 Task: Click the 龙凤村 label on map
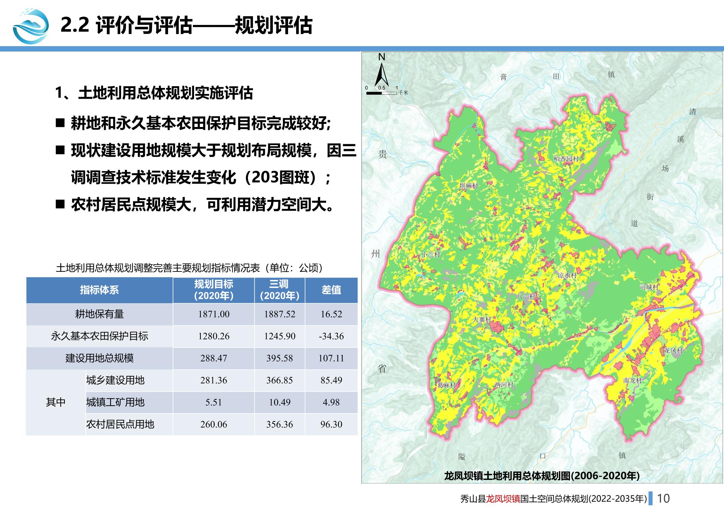click(673, 350)
